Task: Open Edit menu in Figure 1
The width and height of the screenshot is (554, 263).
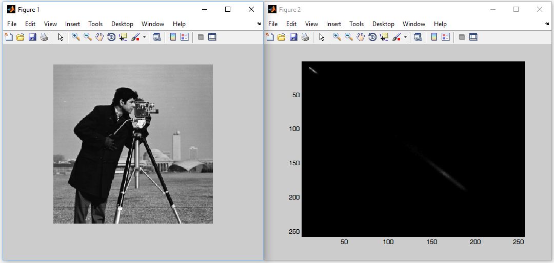Action: point(30,24)
